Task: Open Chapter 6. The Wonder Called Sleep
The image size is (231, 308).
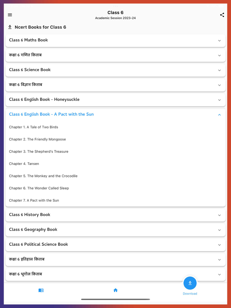Action: tap(39, 188)
